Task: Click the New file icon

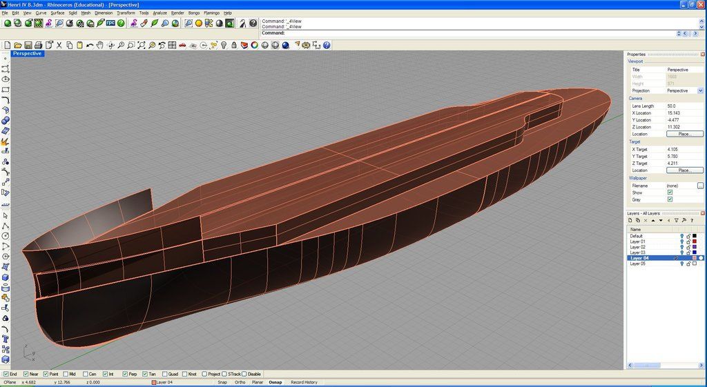Action: click(7, 45)
